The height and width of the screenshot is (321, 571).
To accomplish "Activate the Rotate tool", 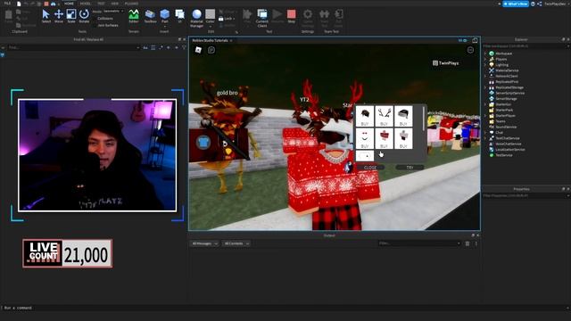I will click(x=84, y=16).
